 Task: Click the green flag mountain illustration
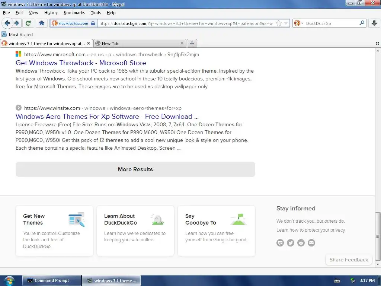point(238,219)
